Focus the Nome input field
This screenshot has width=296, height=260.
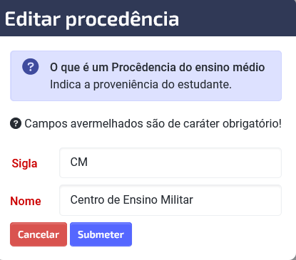coord(170,200)
